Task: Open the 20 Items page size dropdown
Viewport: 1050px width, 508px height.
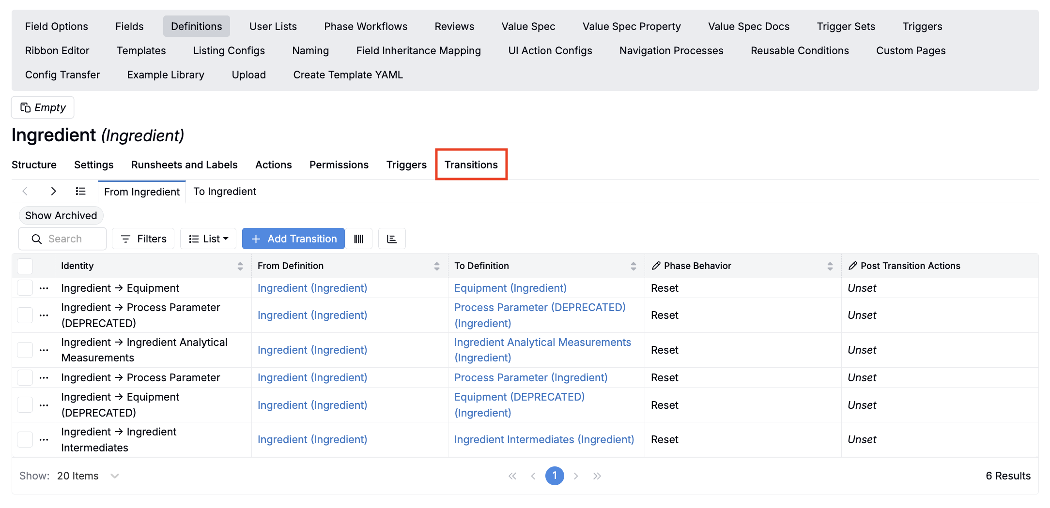Action: click(87, 476)
